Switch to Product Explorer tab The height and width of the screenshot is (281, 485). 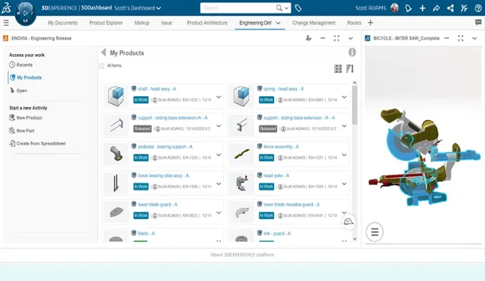click(x=106, y=23)
